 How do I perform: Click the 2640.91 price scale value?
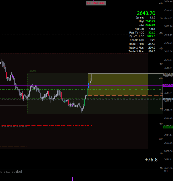[168, 93]
